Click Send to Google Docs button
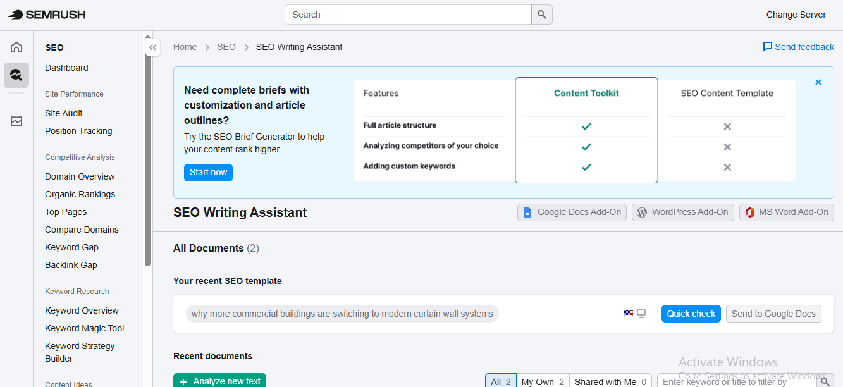The width and height of the screenshot is (843, 387). (773, 314)
